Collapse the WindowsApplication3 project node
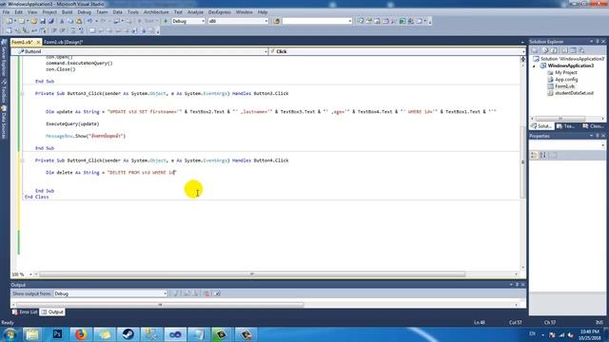Screen dimensions: 609x342 click(535, 66)
